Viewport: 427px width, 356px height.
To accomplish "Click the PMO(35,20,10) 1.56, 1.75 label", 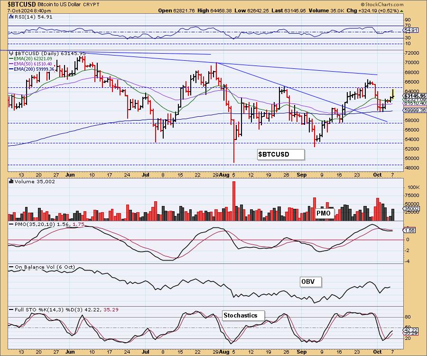I will coord(49,225).
